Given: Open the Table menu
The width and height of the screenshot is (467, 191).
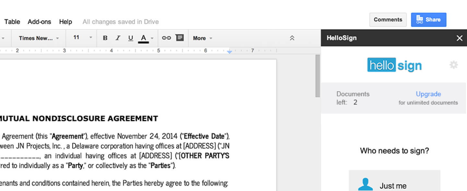Looking at the screenshot, I should 12,22.
